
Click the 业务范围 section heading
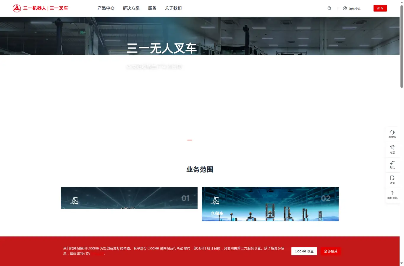pyautogui.click(x=200, y=169)
